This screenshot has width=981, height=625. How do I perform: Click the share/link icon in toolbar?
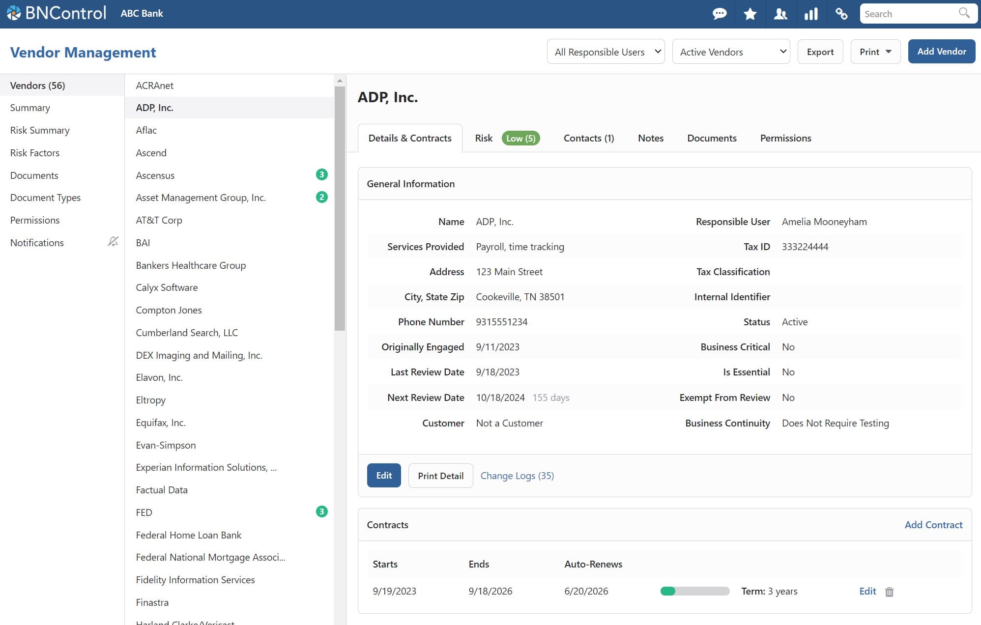(841, 14)
